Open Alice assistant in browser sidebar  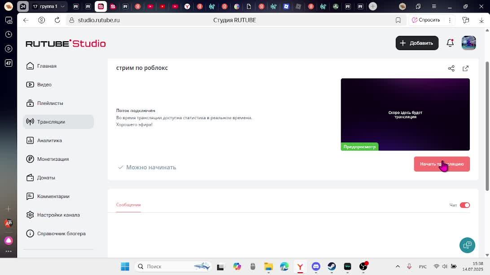(9, 241)
